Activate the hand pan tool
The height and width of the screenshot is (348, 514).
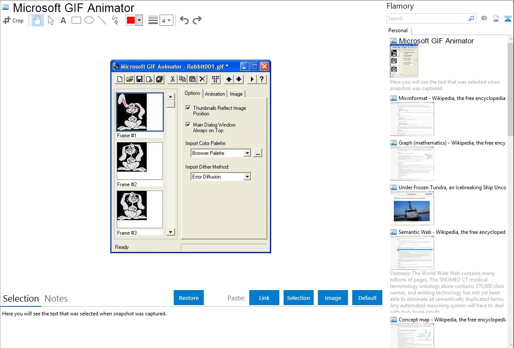point(37,20)
